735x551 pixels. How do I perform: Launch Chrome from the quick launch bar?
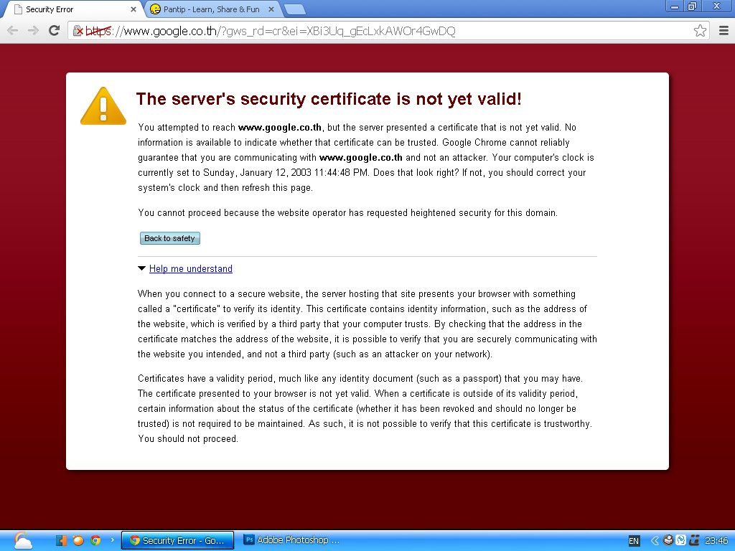pos(95,540)
